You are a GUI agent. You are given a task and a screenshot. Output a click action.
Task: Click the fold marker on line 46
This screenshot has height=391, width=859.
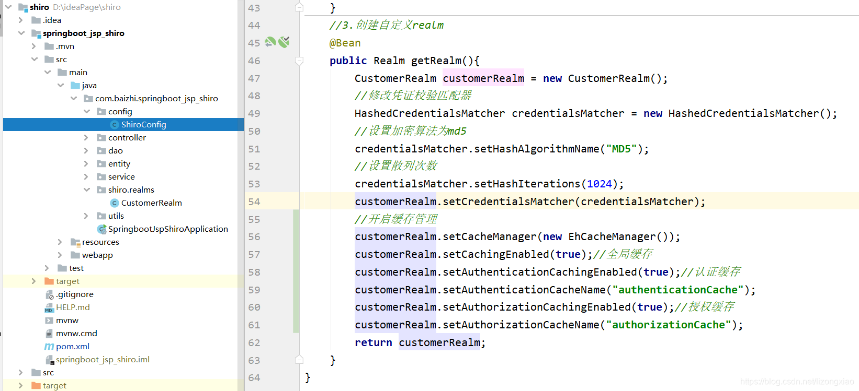tap(299, 61)
